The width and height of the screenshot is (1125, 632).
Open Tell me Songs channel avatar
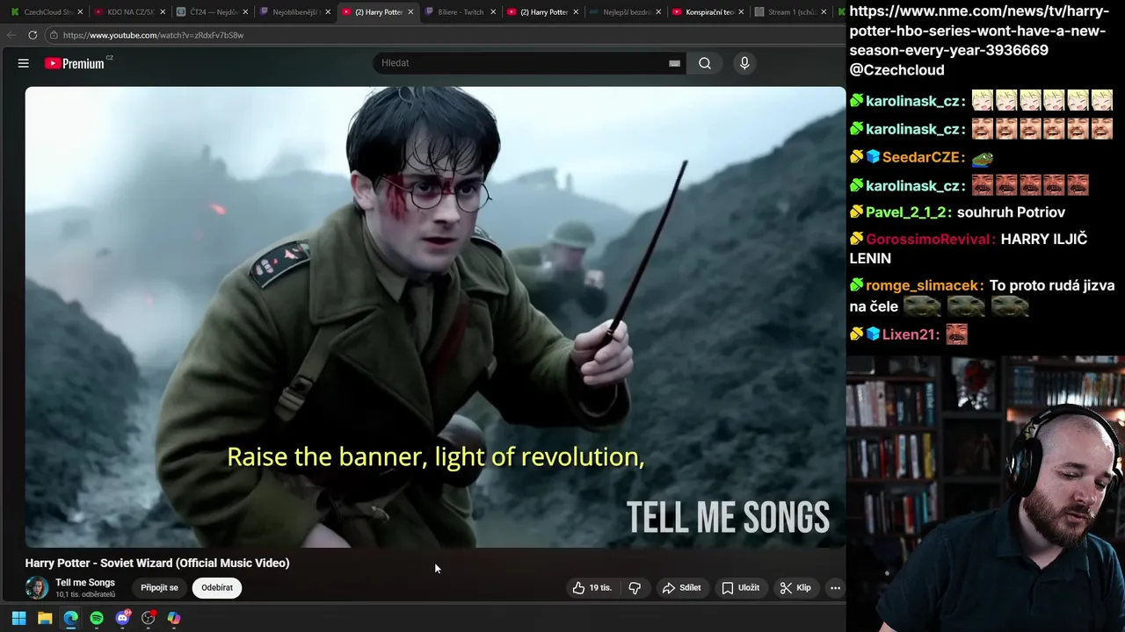point(37,588)
